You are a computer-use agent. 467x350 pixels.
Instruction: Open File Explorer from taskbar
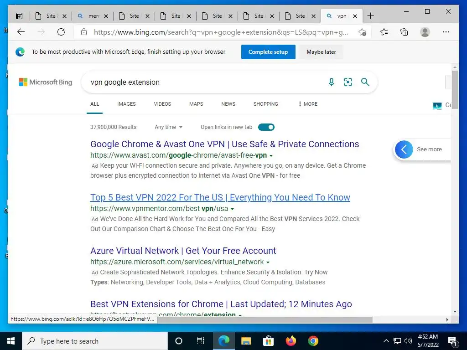[x=246, y=341]
